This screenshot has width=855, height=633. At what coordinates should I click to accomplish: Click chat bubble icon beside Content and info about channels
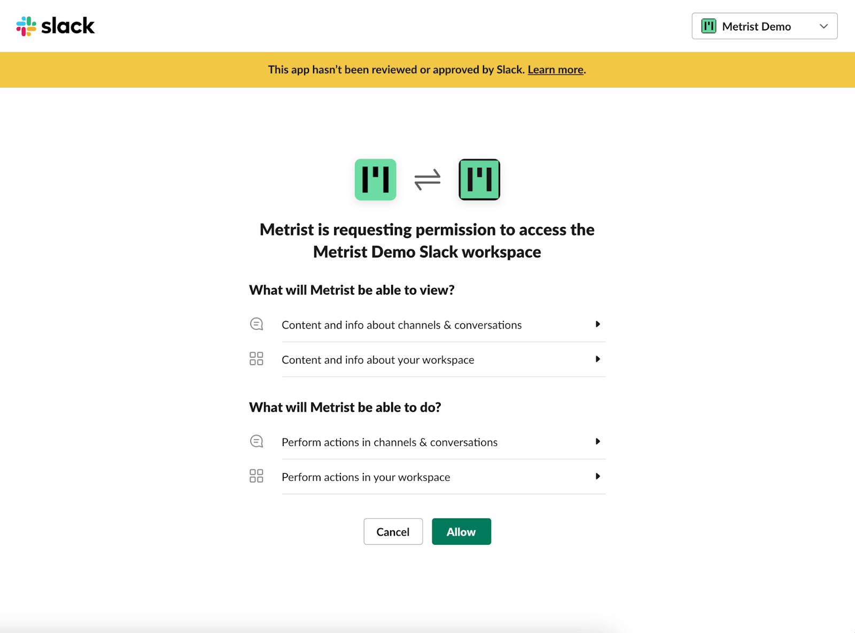click(256, 324)
